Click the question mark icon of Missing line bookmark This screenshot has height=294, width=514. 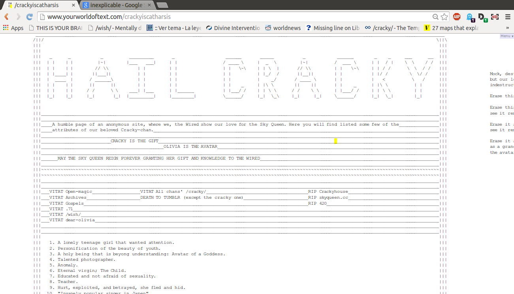click(309, 28)
